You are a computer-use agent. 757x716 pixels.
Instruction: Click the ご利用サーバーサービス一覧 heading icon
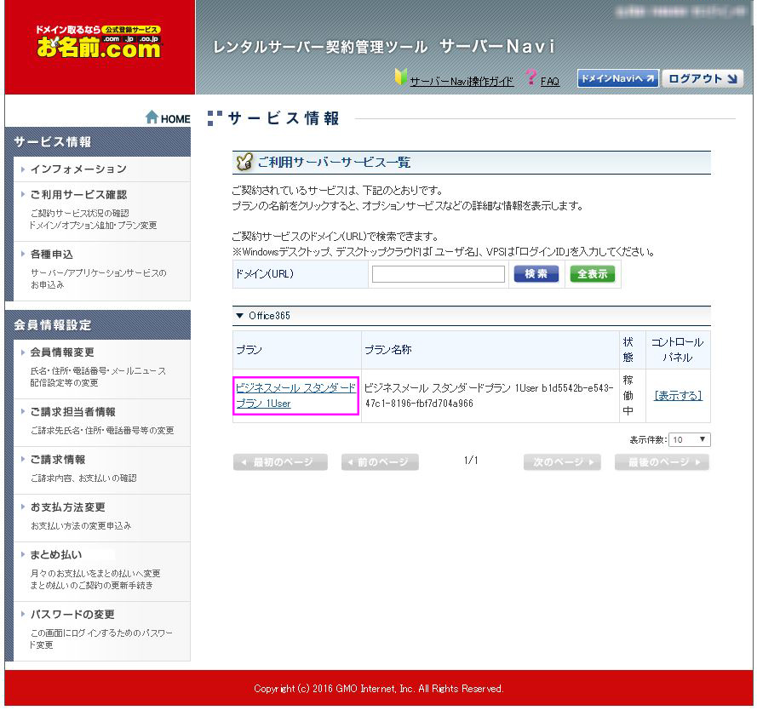click(x=244, y=163)
